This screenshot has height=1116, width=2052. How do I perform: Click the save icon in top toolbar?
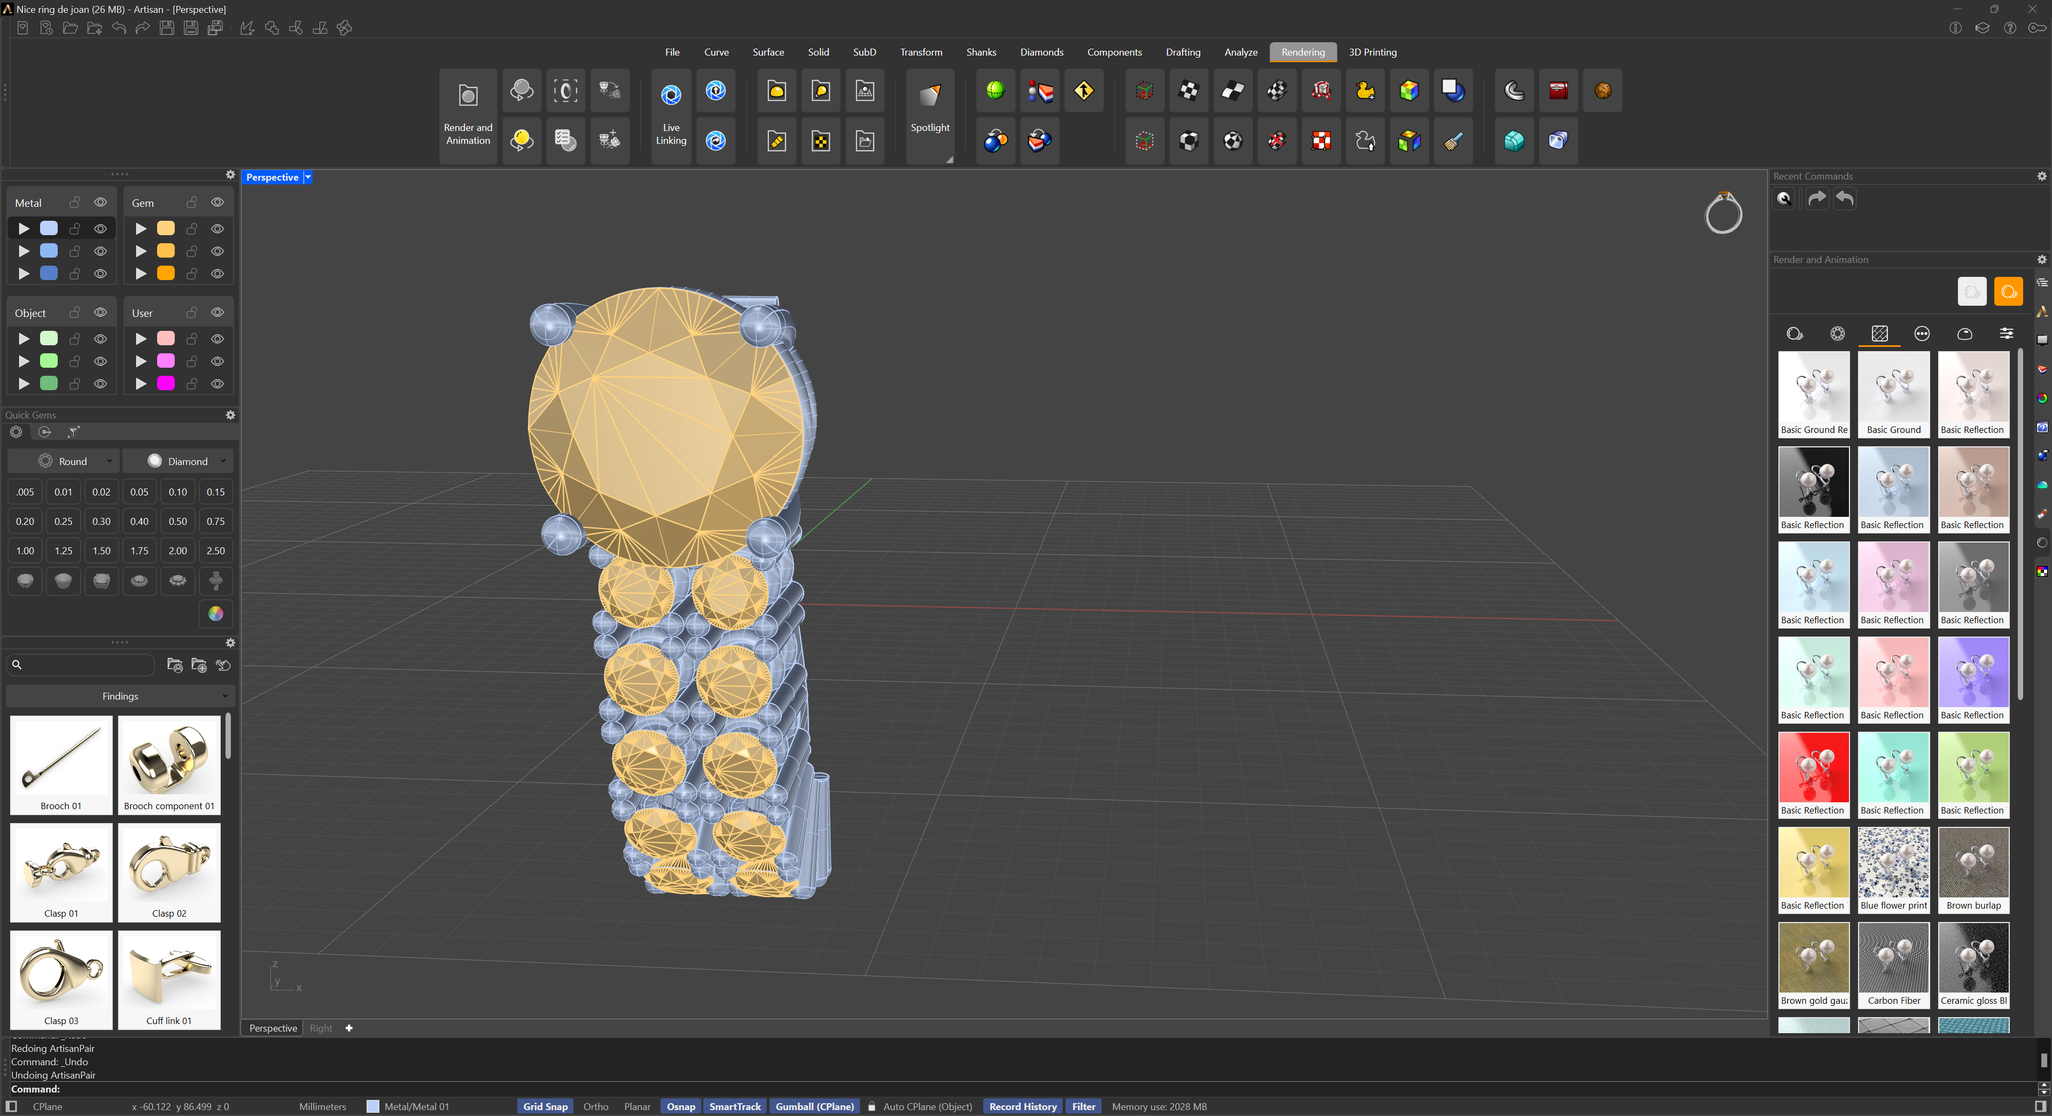(x=167, y=28)
